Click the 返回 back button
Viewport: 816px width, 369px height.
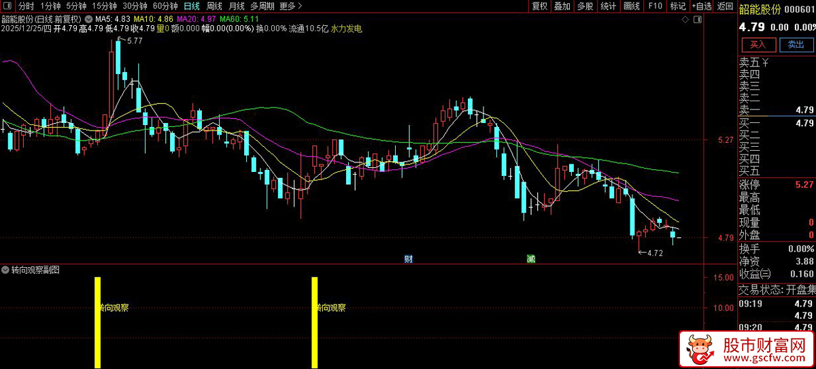[726, 6]
